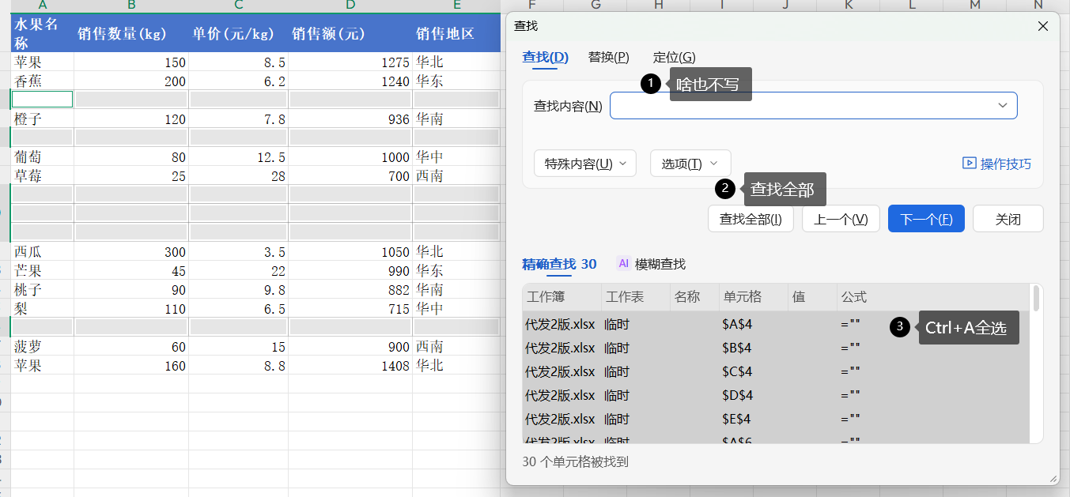Click the dialog resize grip corner
This screenshot has width=1070, height=497.
point(1053,478)
